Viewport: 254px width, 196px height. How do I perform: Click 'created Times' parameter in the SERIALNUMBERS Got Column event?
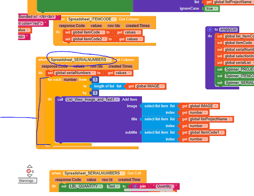tap(120, 66)
